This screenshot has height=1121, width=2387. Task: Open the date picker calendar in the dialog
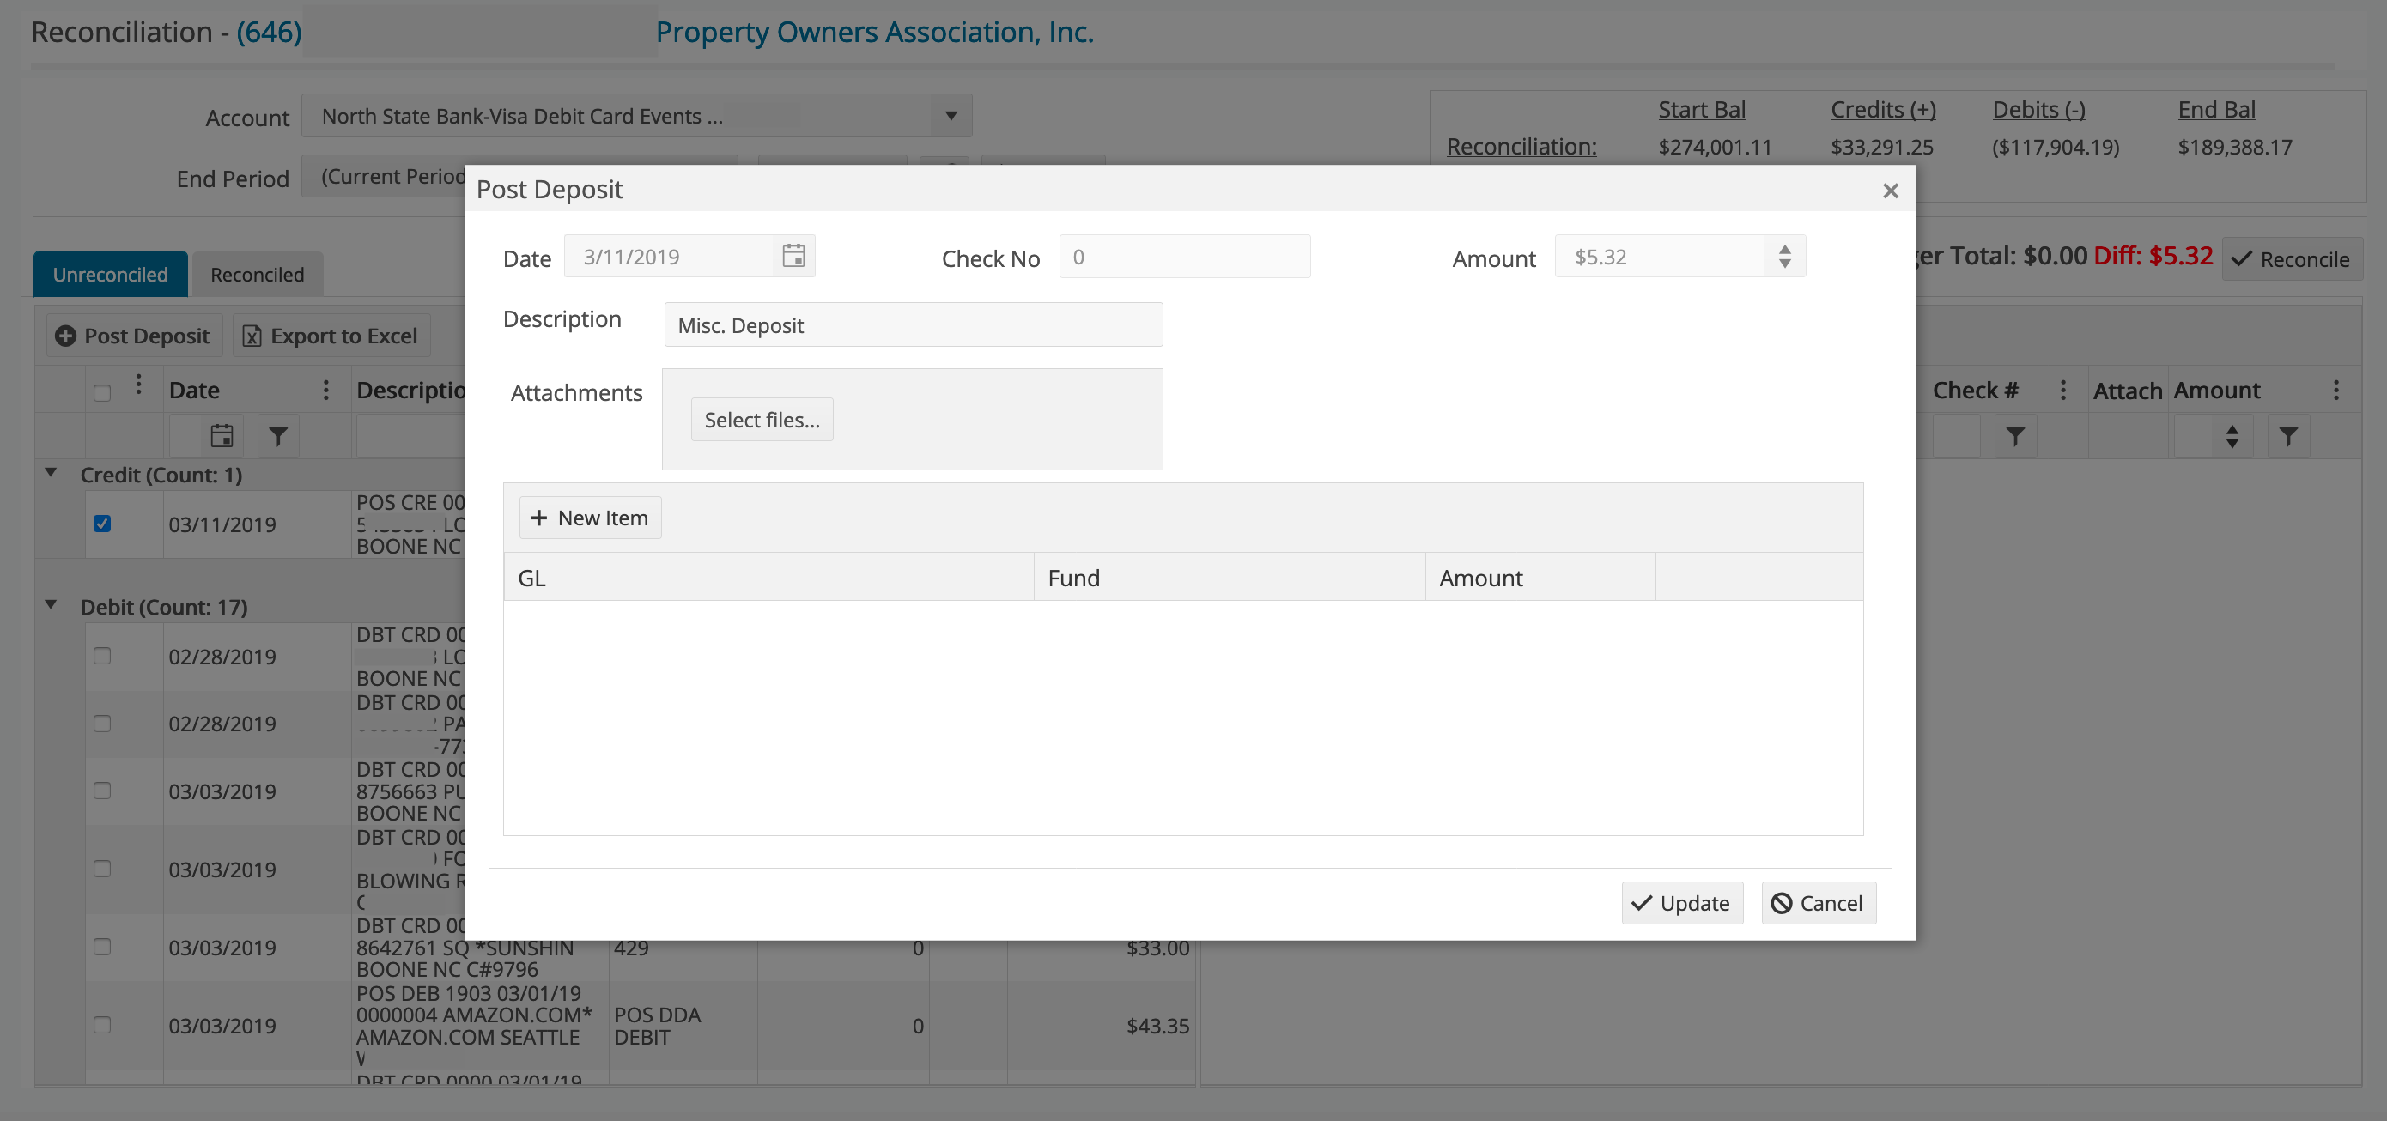tap(793, 256)
